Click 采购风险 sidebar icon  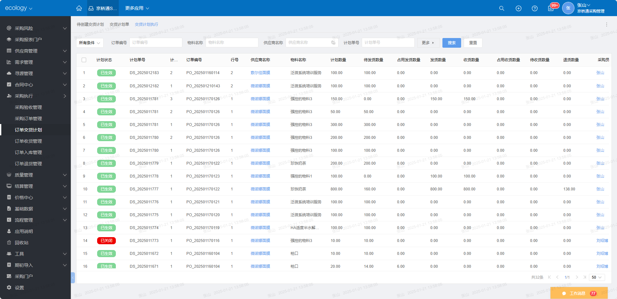(9, 28)
